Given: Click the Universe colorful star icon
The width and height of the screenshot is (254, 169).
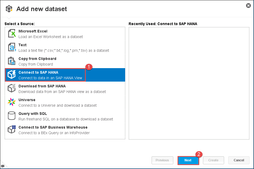Looking at the screenshot, I should click(12, 102).
